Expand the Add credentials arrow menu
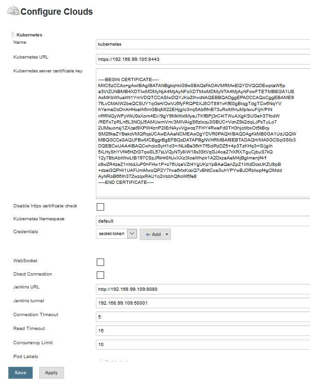Screen dimensions: 310x382 167,235
